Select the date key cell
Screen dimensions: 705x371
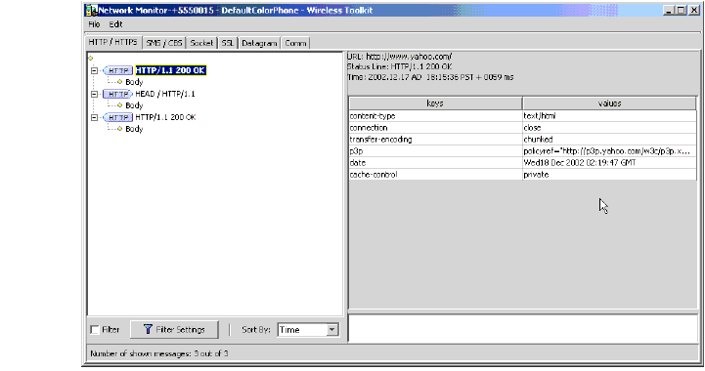coord(435,163)
